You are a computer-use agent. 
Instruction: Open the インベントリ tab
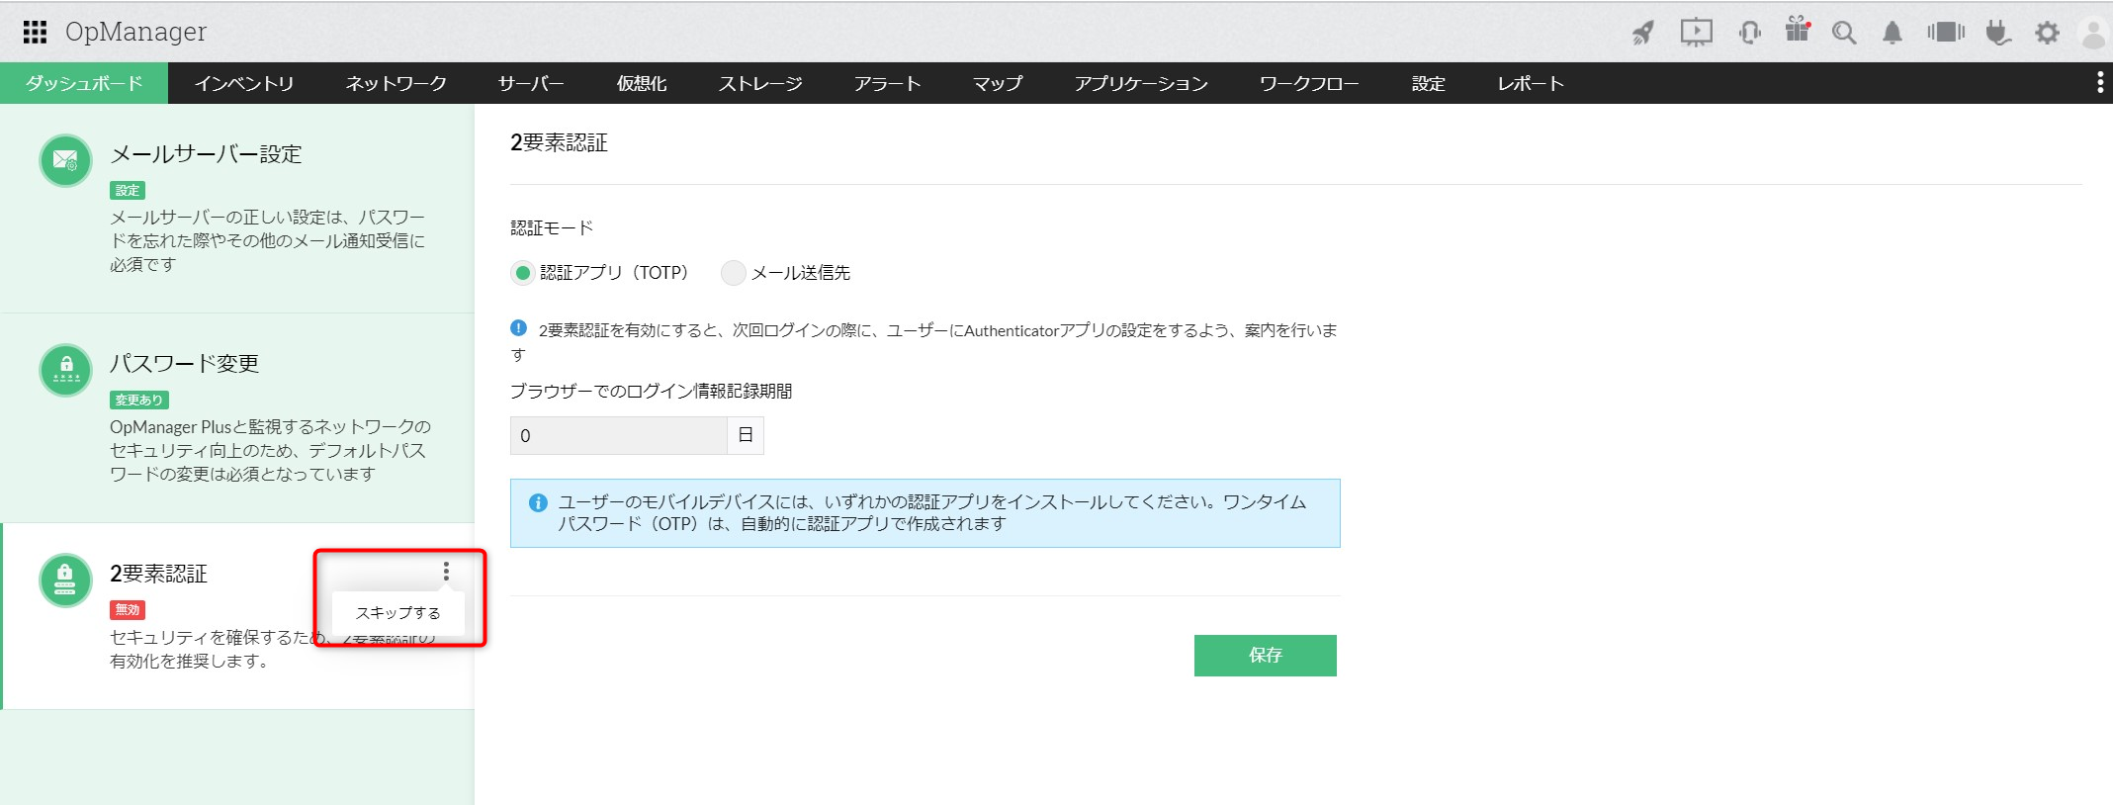(x=244, y=83)
